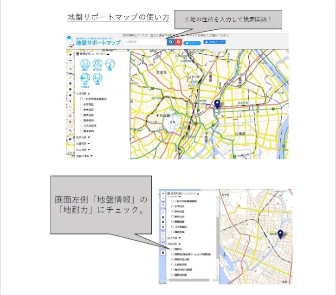Collapse 簡易切替はこちらから in upper panel
336x295 pixels.
coord(93,54)
